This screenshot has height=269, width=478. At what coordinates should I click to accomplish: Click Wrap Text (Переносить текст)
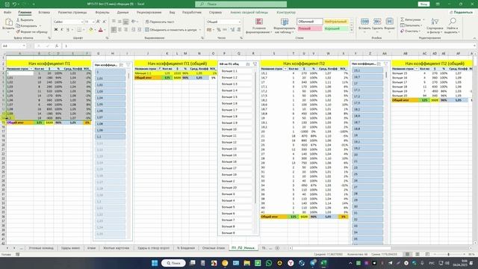point(159,22)
